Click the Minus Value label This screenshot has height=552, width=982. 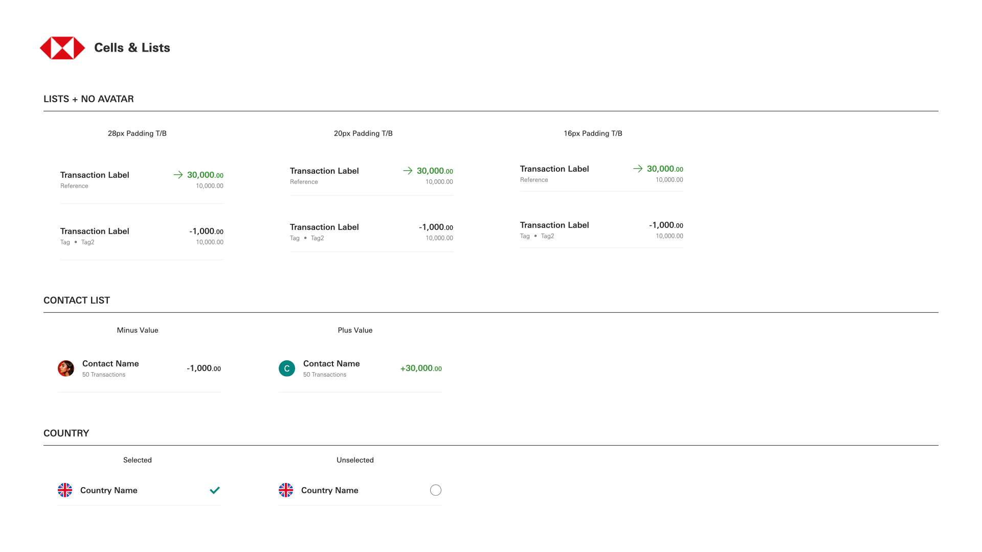(x=138, y=330)
